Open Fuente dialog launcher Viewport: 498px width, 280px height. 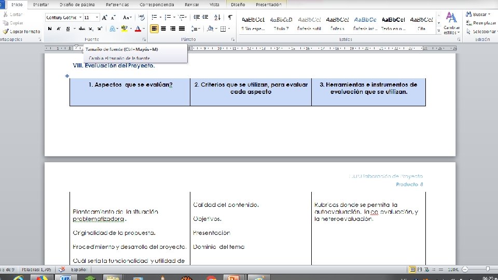(144, 39)
